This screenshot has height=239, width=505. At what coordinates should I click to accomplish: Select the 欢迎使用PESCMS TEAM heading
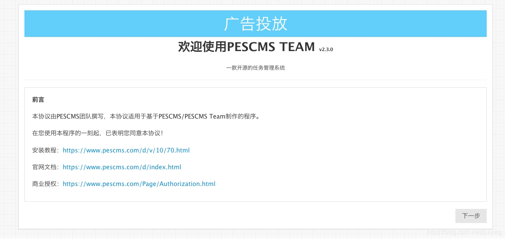point(246,47)
